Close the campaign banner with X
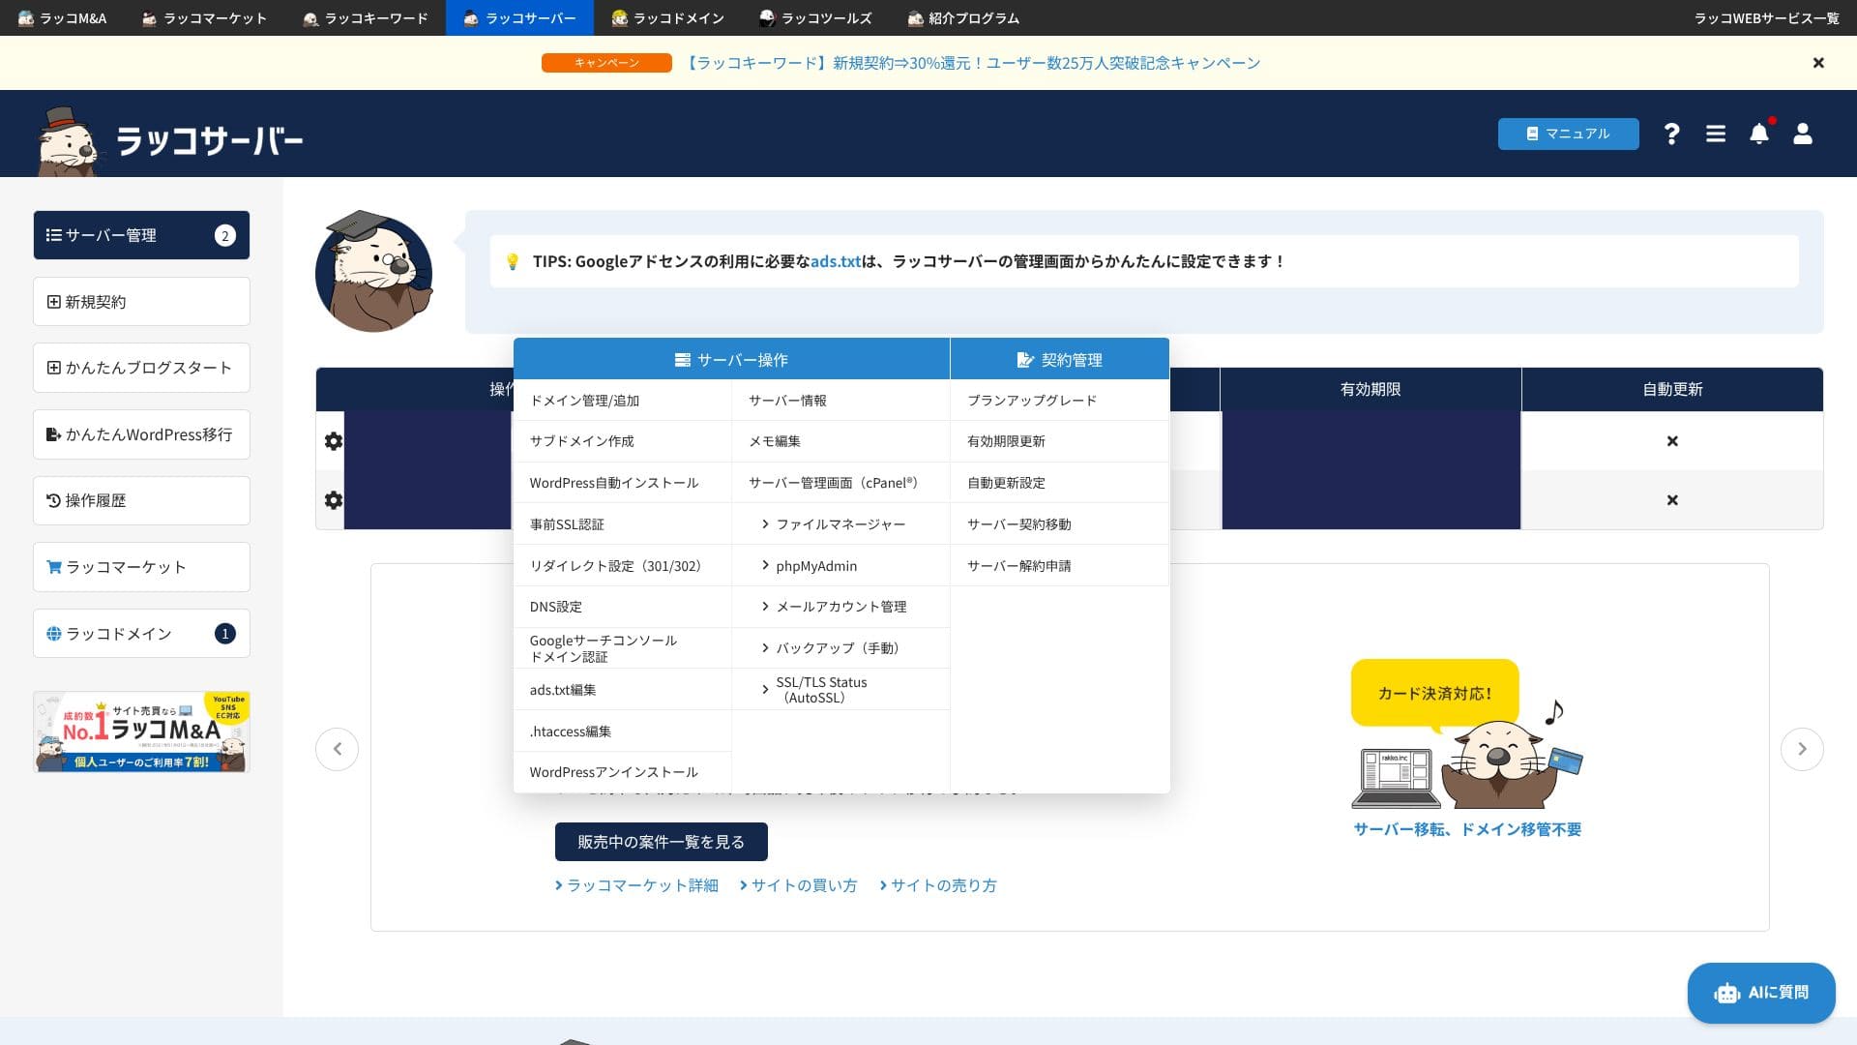Image resolution: width=1857 pixels, height=1045 pixels. tap(1818, 63)
